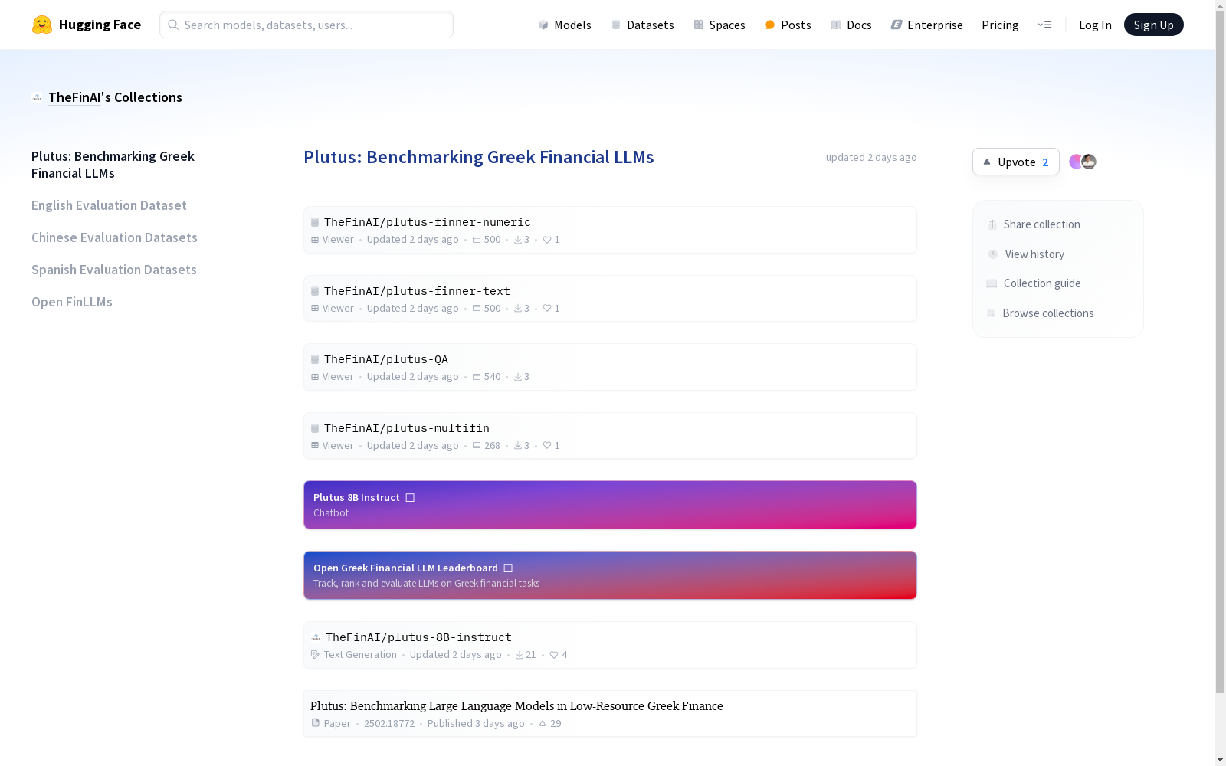Click the paper ID 2502.18772
The height and width of the screenshot is (766, 1226).
[389, 724]
